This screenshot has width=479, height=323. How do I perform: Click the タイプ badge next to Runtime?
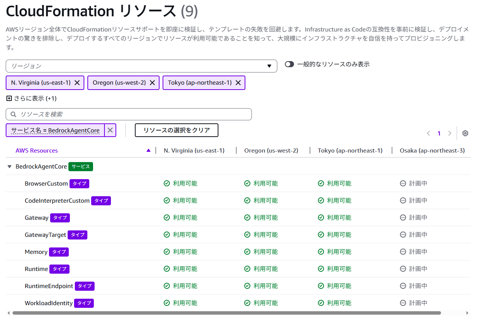(x=60, y=269)
